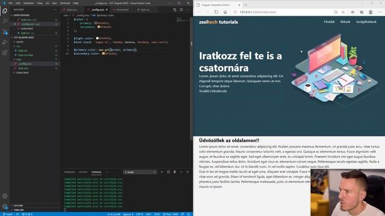385x216 pixels.
Task: Close the browser tab
Action: [239, 5]
